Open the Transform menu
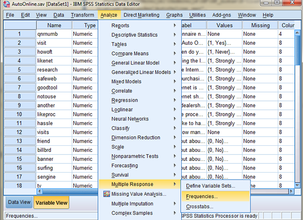The width and height of the screenshot is (303, 220). pos(82,15)
